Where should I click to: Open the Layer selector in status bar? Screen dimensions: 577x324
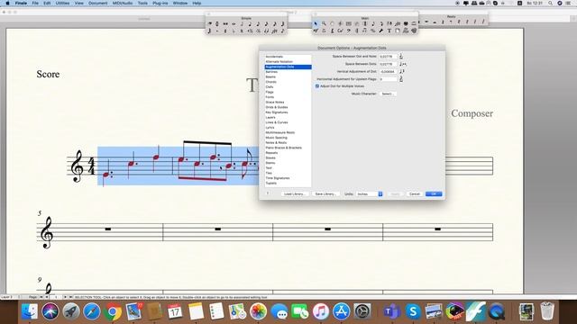[11, 297]
